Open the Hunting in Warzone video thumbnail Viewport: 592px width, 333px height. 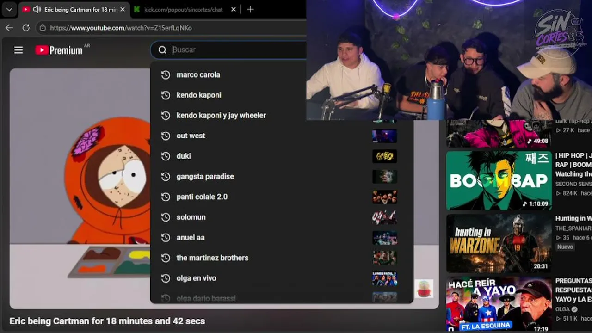point(499,243)
